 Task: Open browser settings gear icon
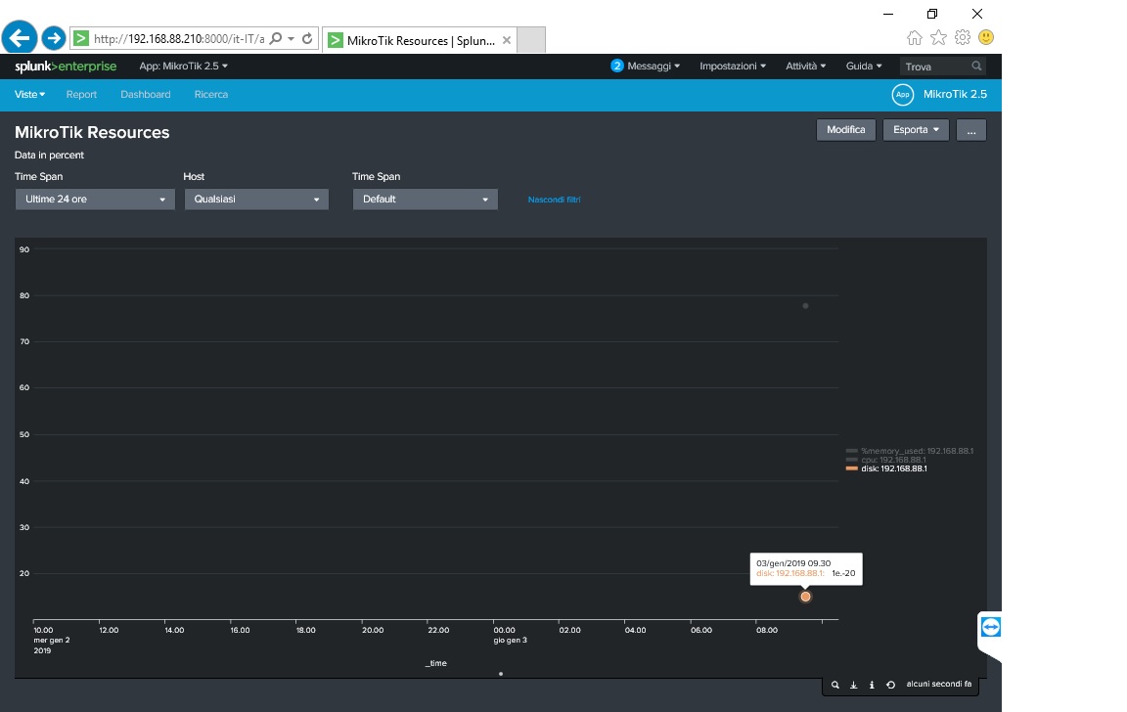pos(963,37)
